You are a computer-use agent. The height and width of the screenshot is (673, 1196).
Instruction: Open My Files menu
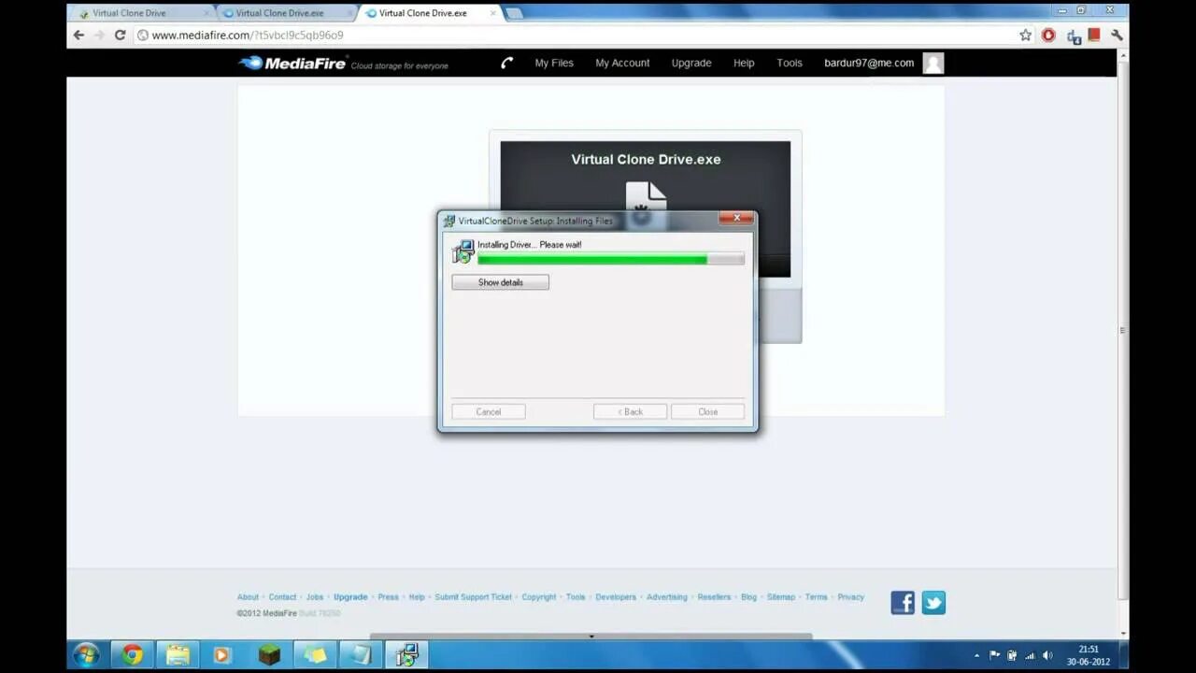tap(554, 63)
